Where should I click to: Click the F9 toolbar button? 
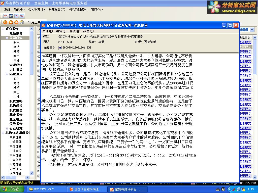pos(16,16)
